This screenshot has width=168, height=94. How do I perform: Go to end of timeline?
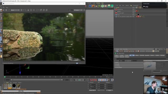(x=88, y=80)
